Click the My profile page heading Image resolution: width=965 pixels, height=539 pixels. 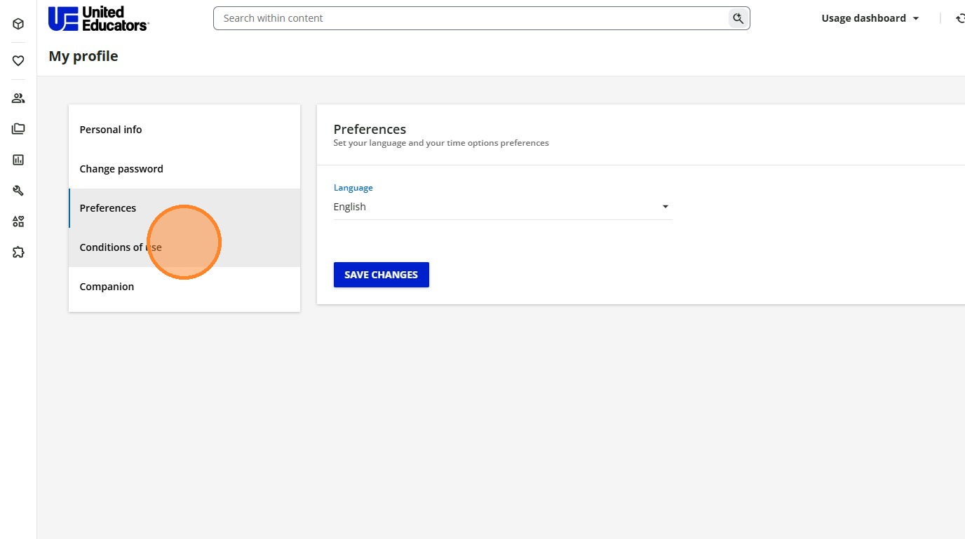[83, 56]
